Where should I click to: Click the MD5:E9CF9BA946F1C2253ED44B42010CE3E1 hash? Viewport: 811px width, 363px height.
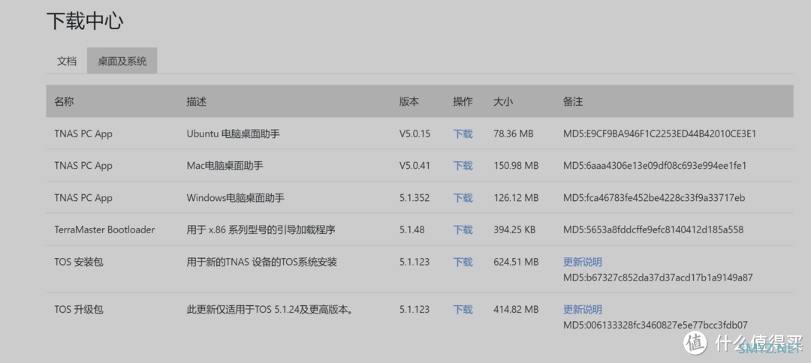click(660, 133)
